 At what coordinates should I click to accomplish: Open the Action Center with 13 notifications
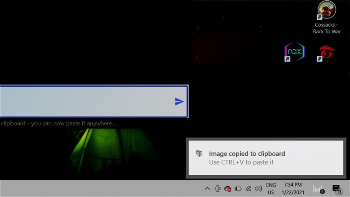(337, 189)
